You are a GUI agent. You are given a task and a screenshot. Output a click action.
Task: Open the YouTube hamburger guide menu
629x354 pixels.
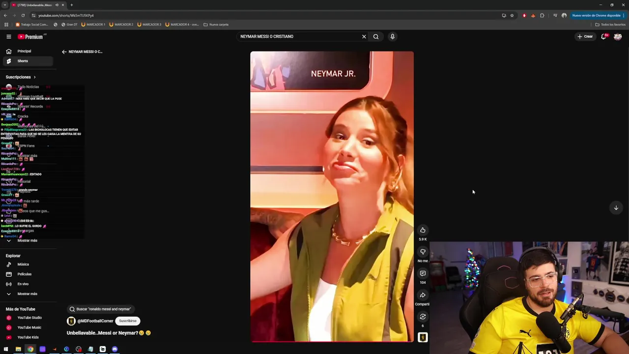click(8, 36)
